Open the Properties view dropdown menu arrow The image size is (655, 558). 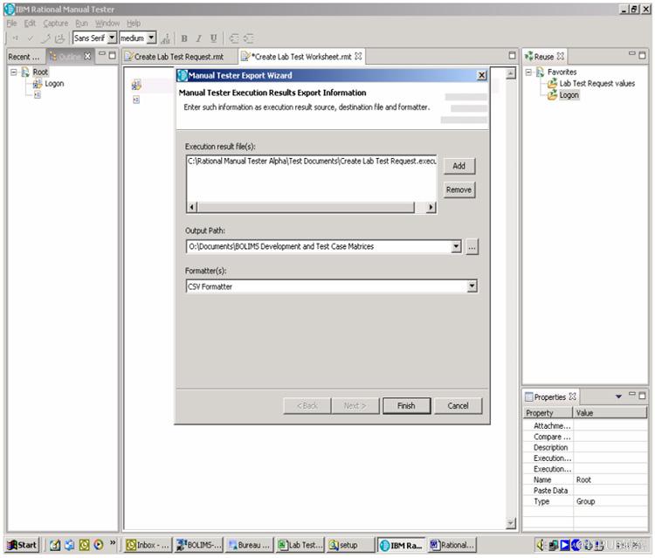618,396
